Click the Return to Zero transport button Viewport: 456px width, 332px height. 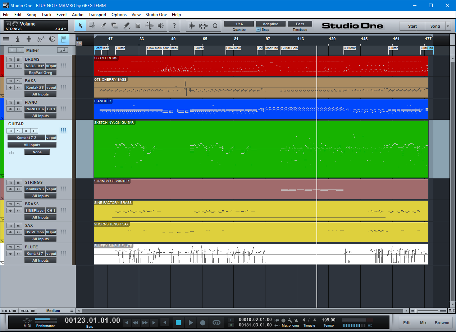164,322
